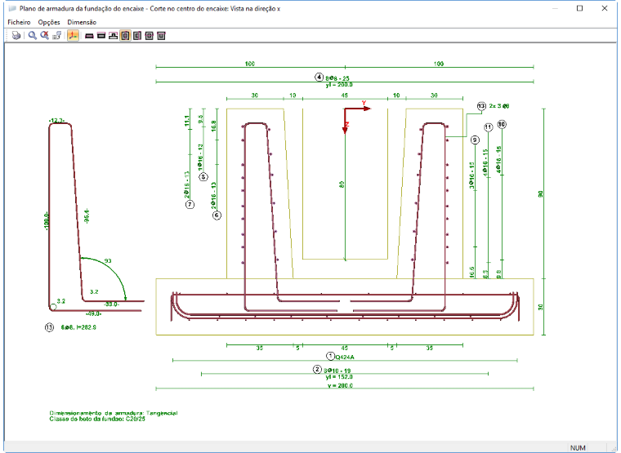This screenshot has width=621, height=453.
Task: Click circled position number 4 marker
Action: pyautogui.click(x=319, y=77)
